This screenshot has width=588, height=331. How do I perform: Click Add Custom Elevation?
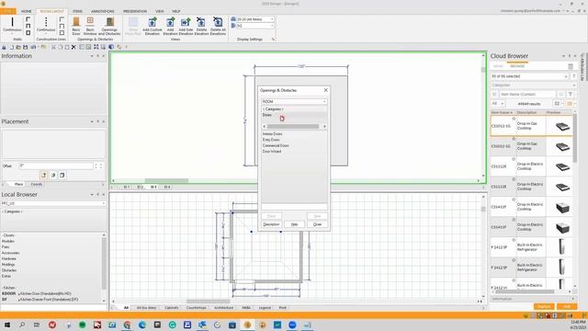tap(153, 26)
